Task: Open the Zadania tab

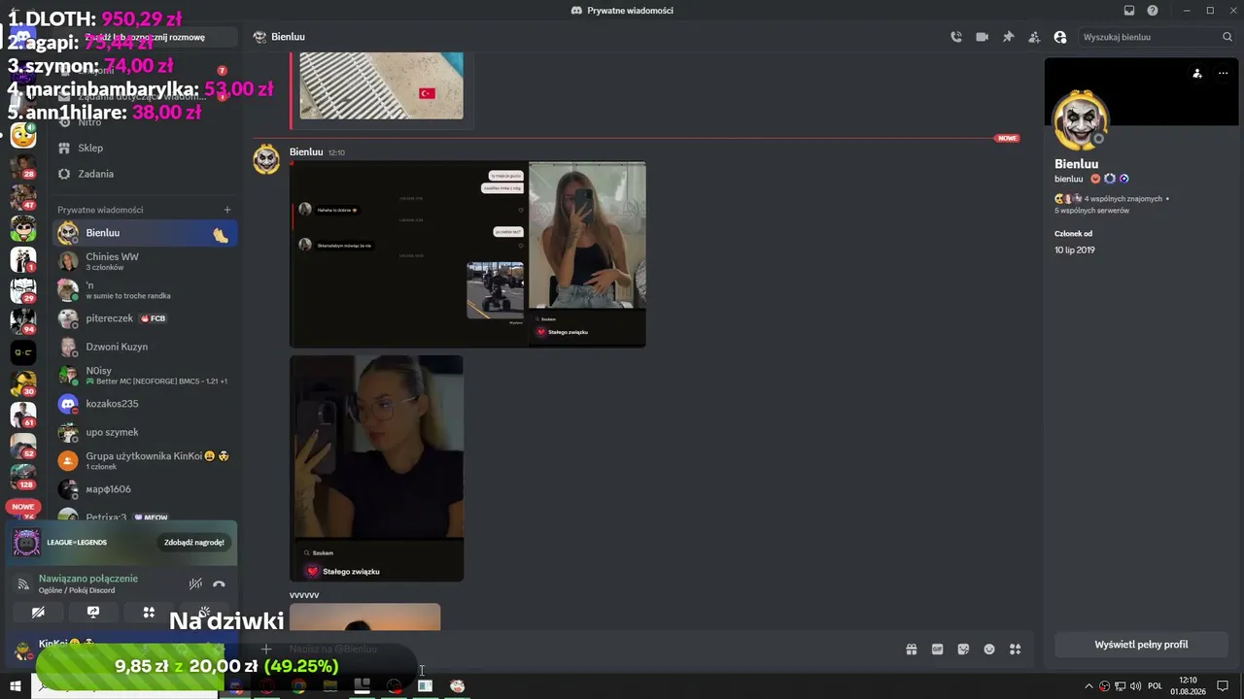Action: (146, 174)
